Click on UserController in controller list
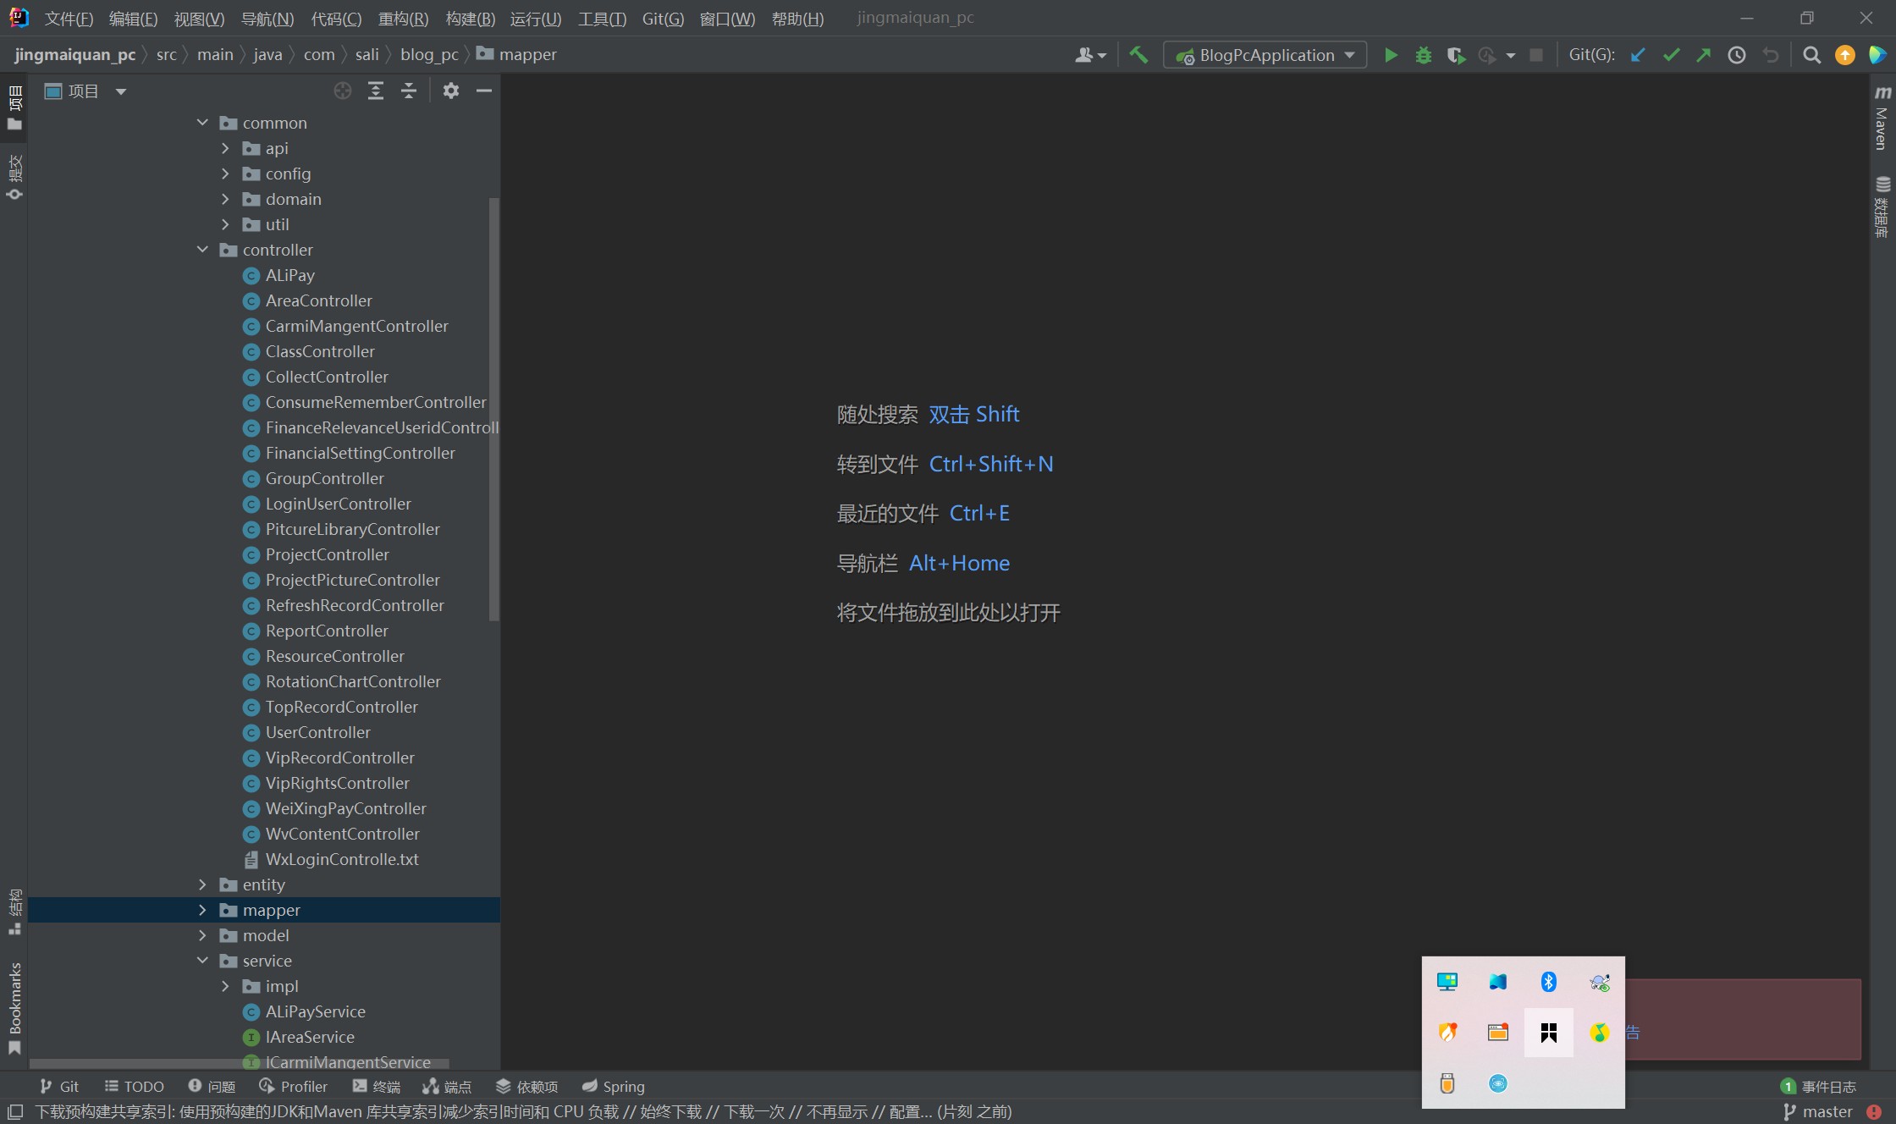1896x1124 pixels. [317, 732]
